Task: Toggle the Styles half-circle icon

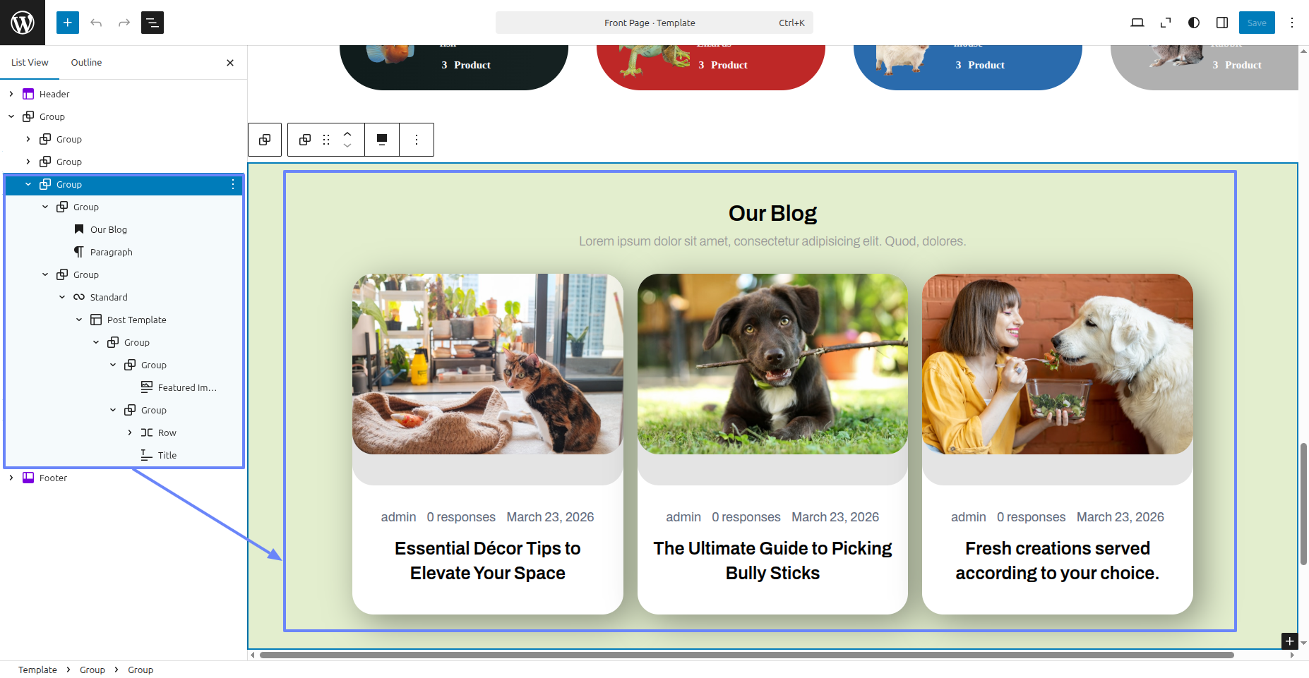Action: pos(1193,23)
